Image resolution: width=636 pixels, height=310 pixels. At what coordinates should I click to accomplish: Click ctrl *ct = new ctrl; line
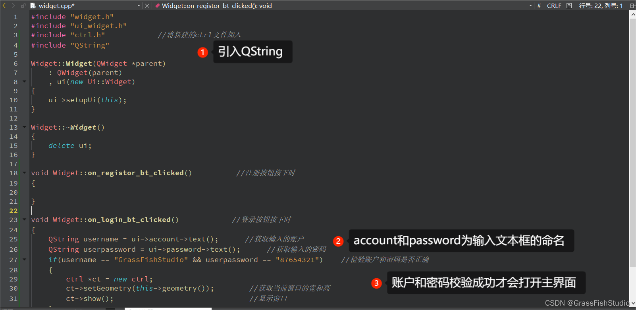[x=109, y=279]
